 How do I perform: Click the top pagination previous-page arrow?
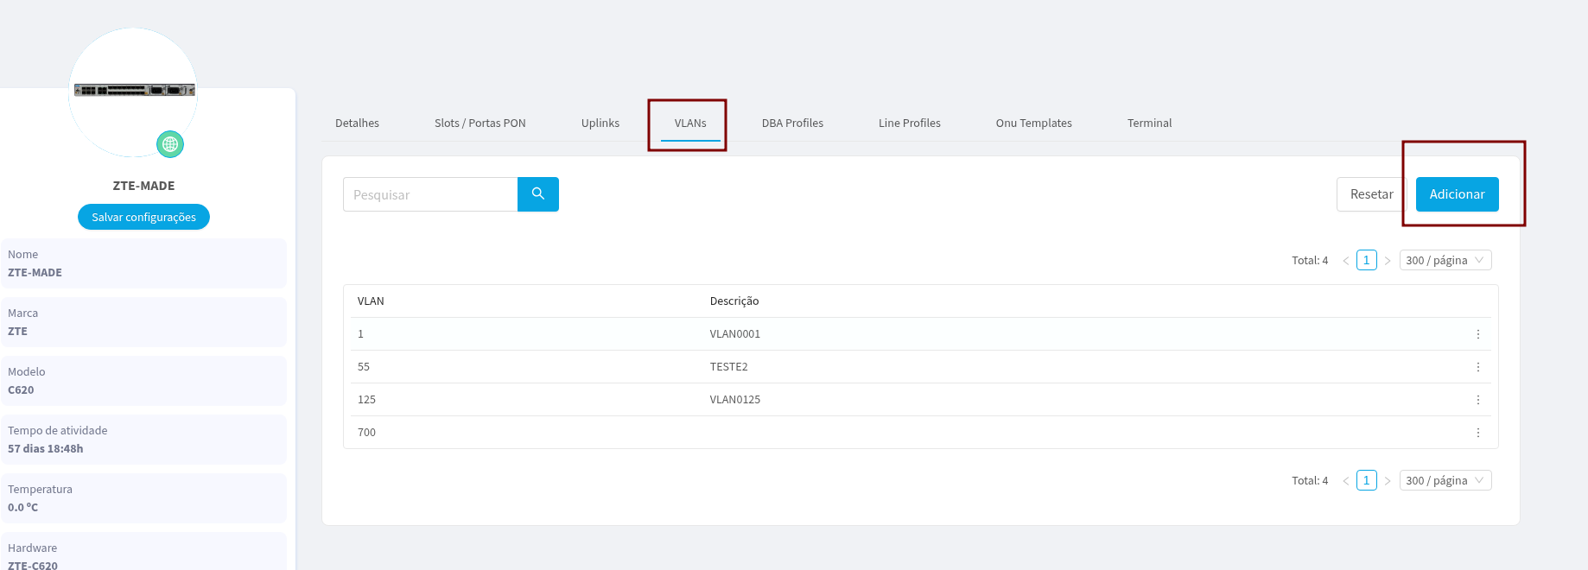(x=1345, y=261)
